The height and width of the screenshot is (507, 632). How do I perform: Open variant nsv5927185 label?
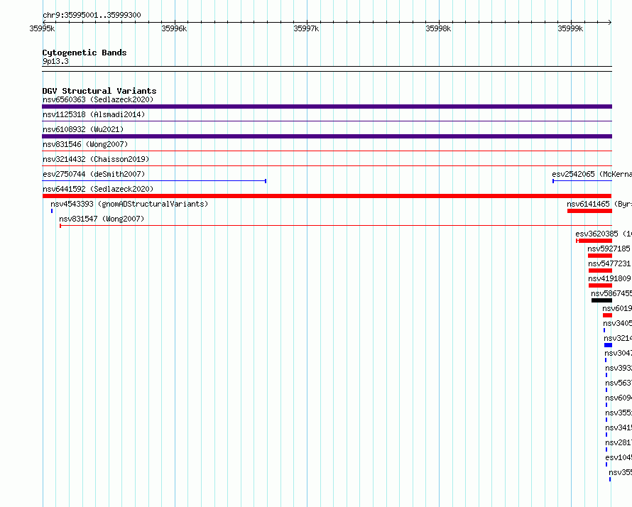[609, 249]
